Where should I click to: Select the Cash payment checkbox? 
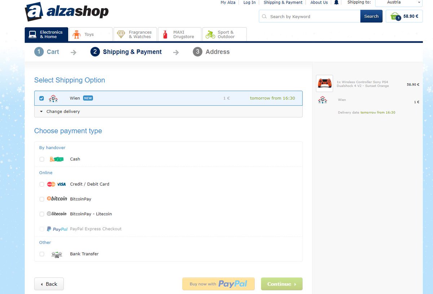pyautogui.click(x=42, y=159)
